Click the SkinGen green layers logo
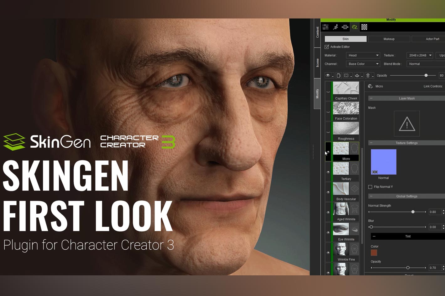 coord(14,142)
